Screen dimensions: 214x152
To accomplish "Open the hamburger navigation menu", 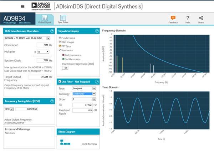I will (22, 6).
